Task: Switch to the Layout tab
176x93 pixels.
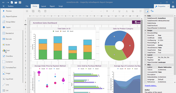Action: [x=43, y=6]
